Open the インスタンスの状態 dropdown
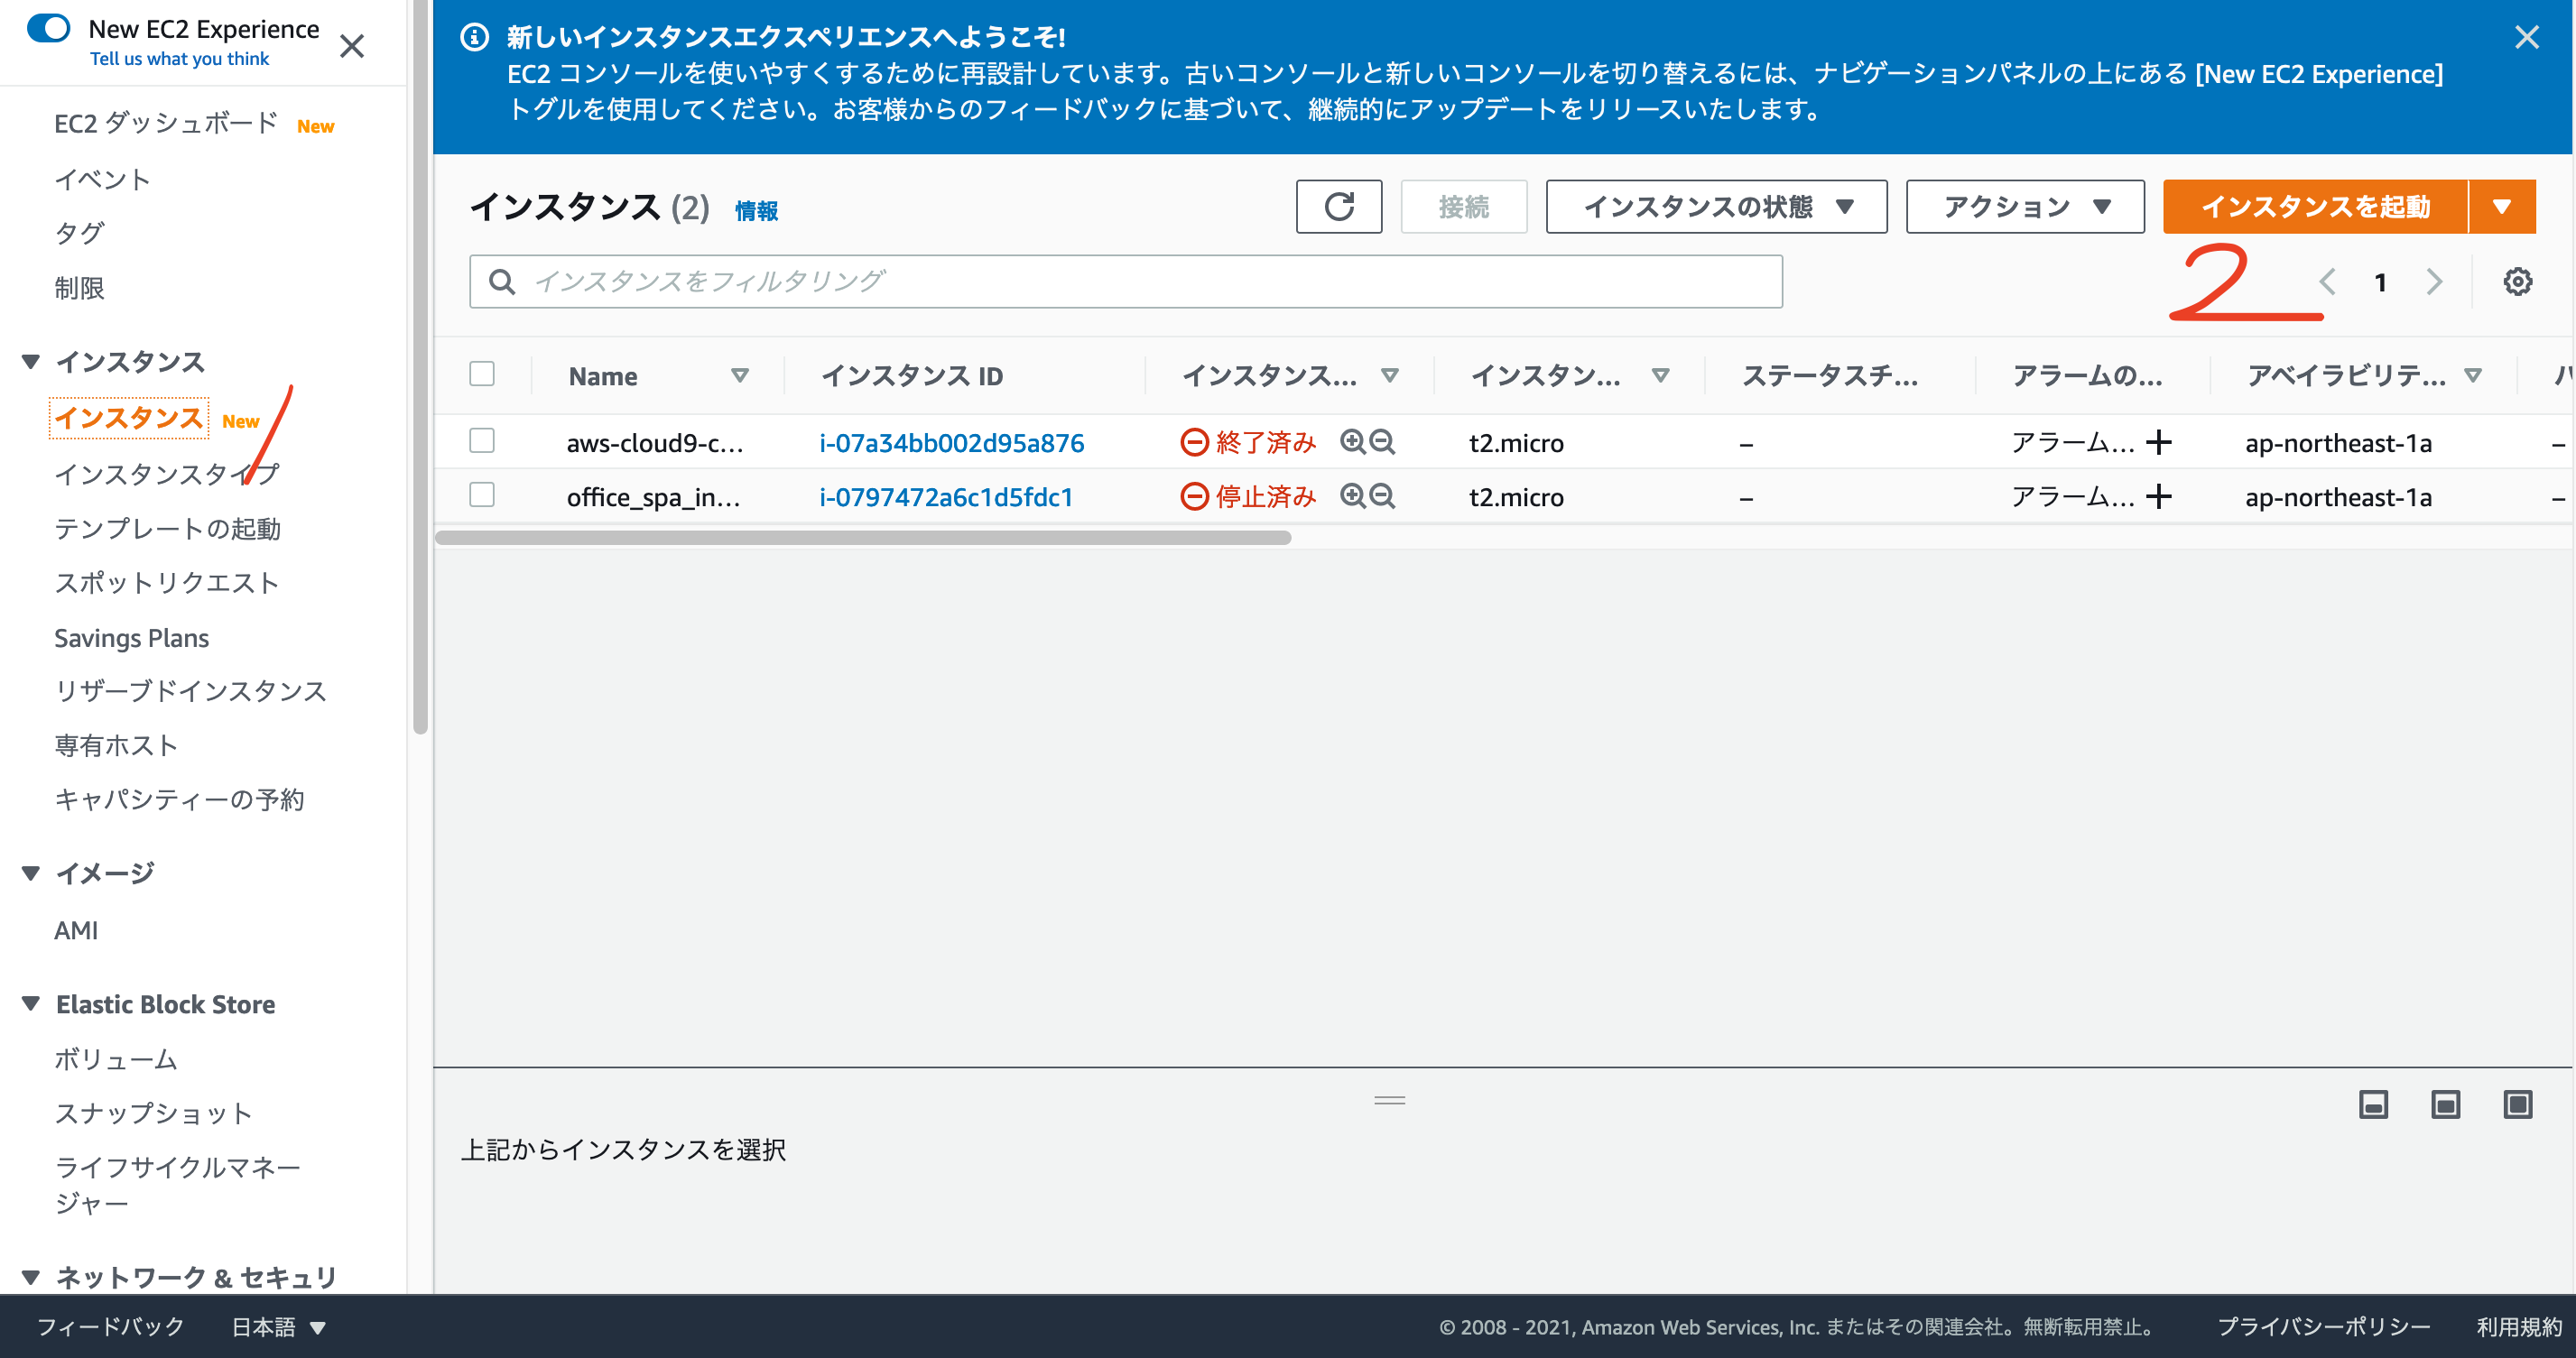Image resolution: width=2576 pixels, height=1358 pixels. click(x=1714, y=206)
